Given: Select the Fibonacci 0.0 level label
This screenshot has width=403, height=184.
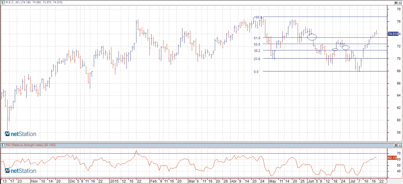Looking at the screenshot, I should [x=256, y=72].
